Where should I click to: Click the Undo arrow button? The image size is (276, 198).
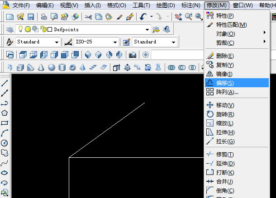pos(143,17)
